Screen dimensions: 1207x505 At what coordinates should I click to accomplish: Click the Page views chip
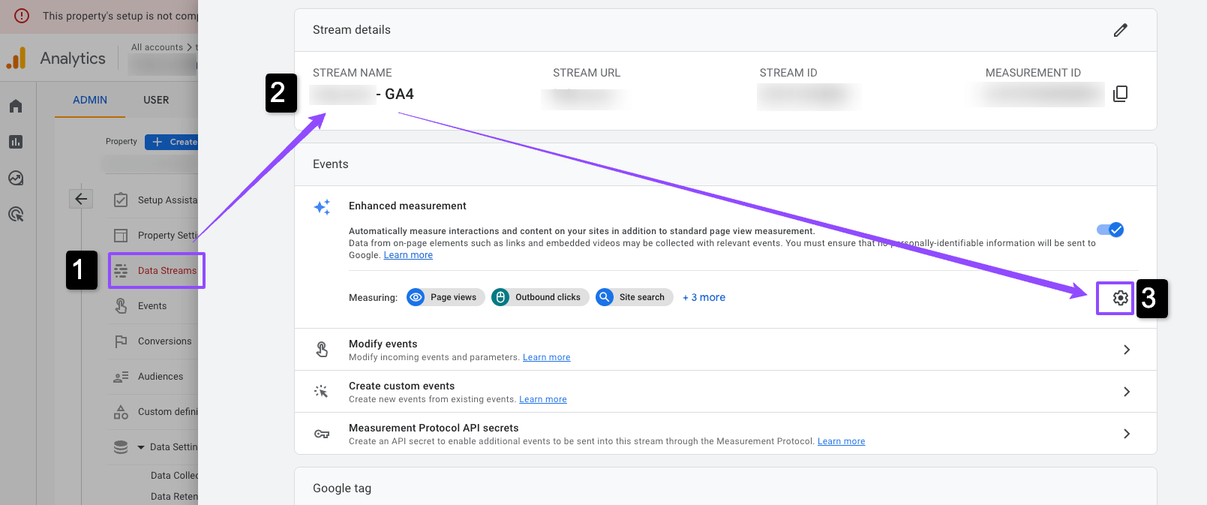point(446,297)
